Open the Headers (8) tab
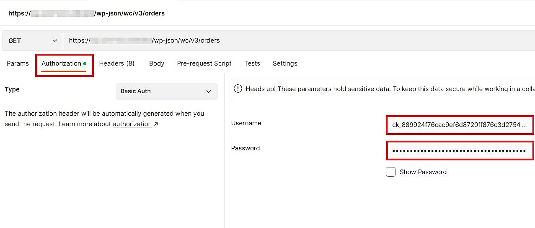The width and height of the screenshot is (535, 228). point(116,63)
